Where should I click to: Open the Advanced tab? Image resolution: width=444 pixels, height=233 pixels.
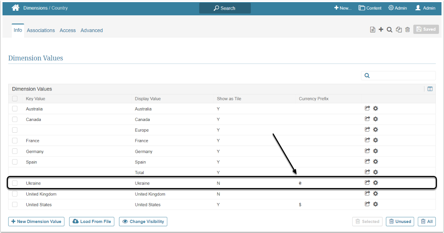pyautogui.click(x=92, y=30)
